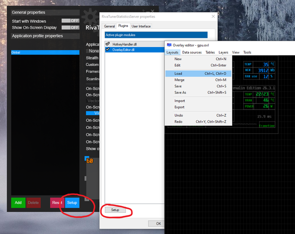Click the green Add button
This screenshot has height=234, width=295.
[x=18, y=203]
